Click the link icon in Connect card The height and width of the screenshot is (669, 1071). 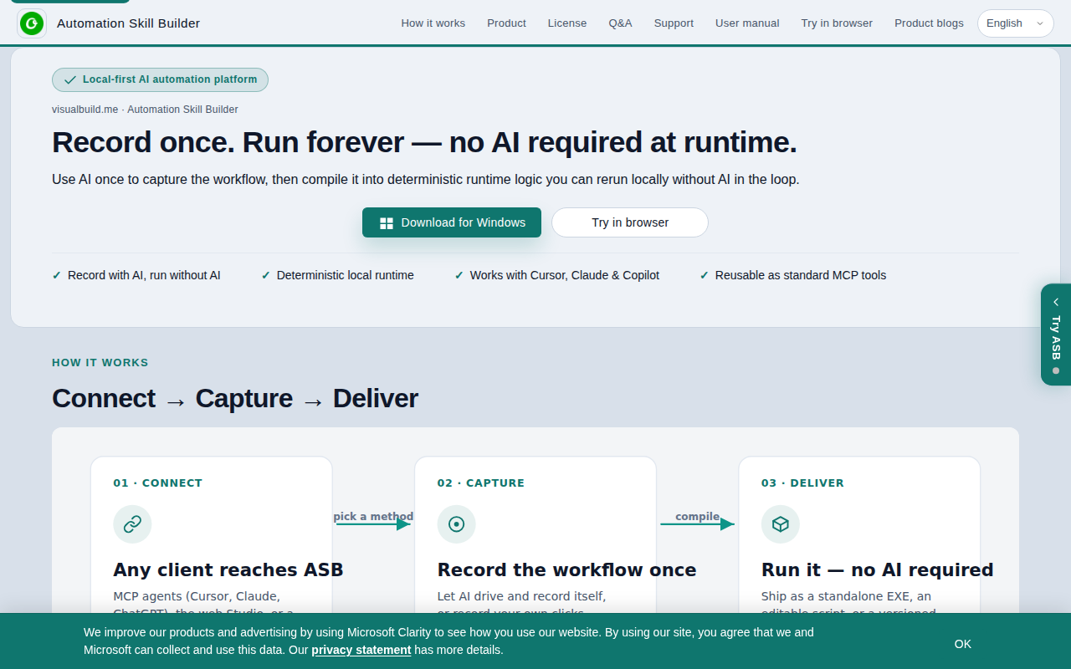pos(132,524)
